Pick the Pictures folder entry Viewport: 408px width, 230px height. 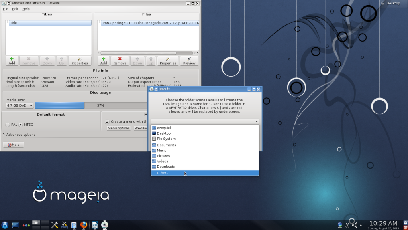[205, 156]
